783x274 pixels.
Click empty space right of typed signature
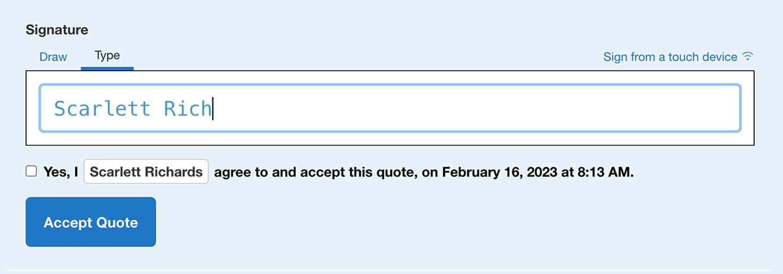tap(475, 108)
